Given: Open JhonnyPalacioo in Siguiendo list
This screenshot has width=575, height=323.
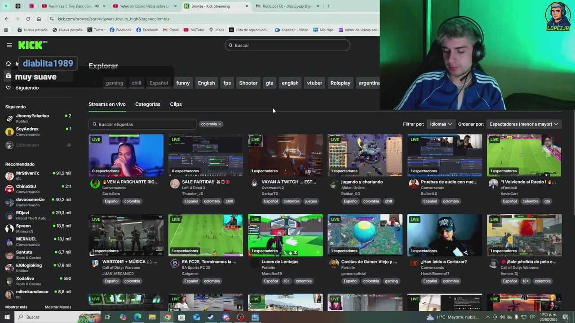Looking at the screenshot, I should point(38,118).
